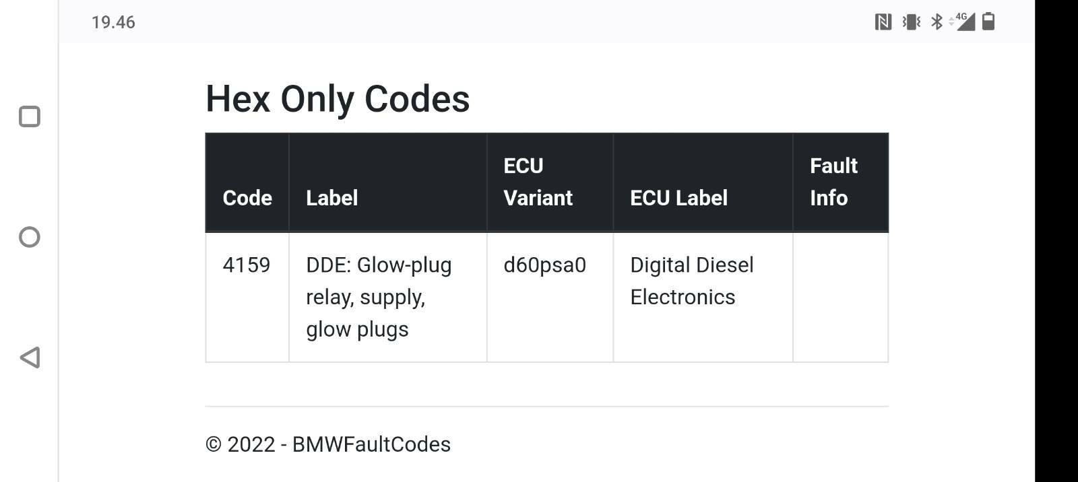
Task: Tap the battery status icon
Action: 988,22
